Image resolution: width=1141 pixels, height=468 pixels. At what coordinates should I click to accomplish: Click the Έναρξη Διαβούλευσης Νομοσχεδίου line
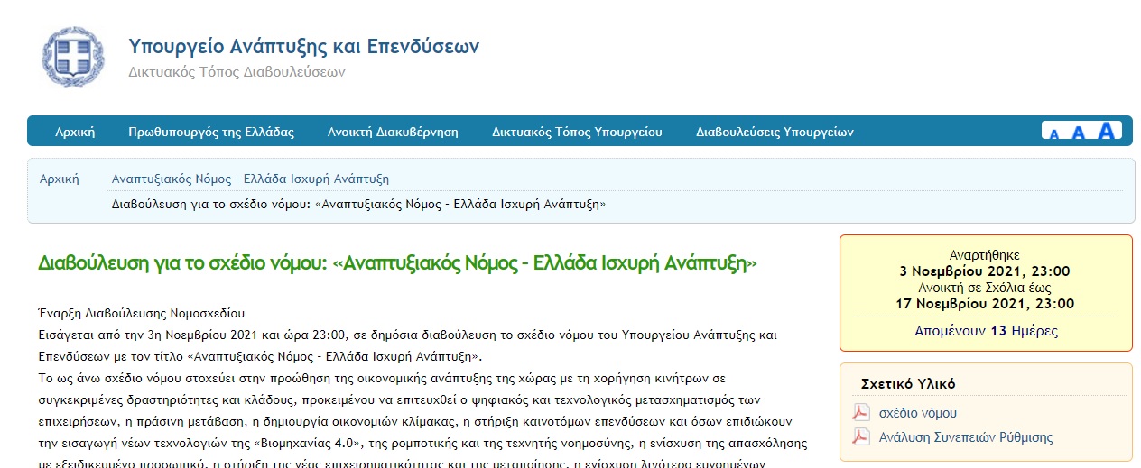coord(142,314)
